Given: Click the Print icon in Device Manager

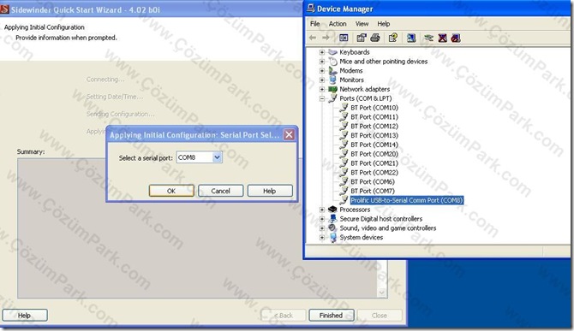Looking at the screenshot, I should pos(375,38).
